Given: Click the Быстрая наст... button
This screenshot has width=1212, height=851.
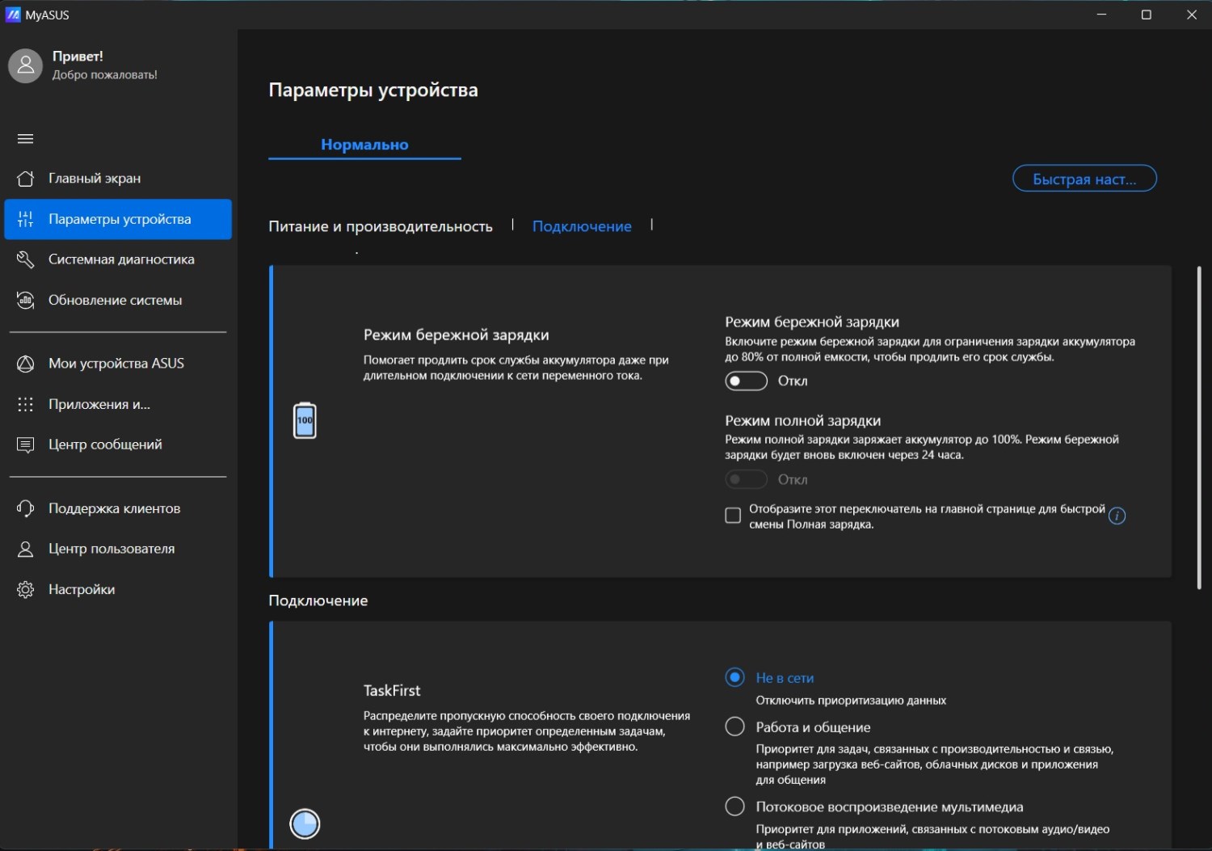Looking at the screenshot, I should point(1084,179).
